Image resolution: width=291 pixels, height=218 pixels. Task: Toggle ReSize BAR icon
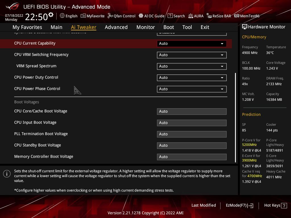point(209,16)
